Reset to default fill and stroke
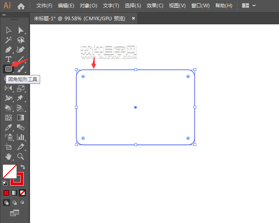The width and height of the screenshot is (279, 223). (x=5, y=183)
